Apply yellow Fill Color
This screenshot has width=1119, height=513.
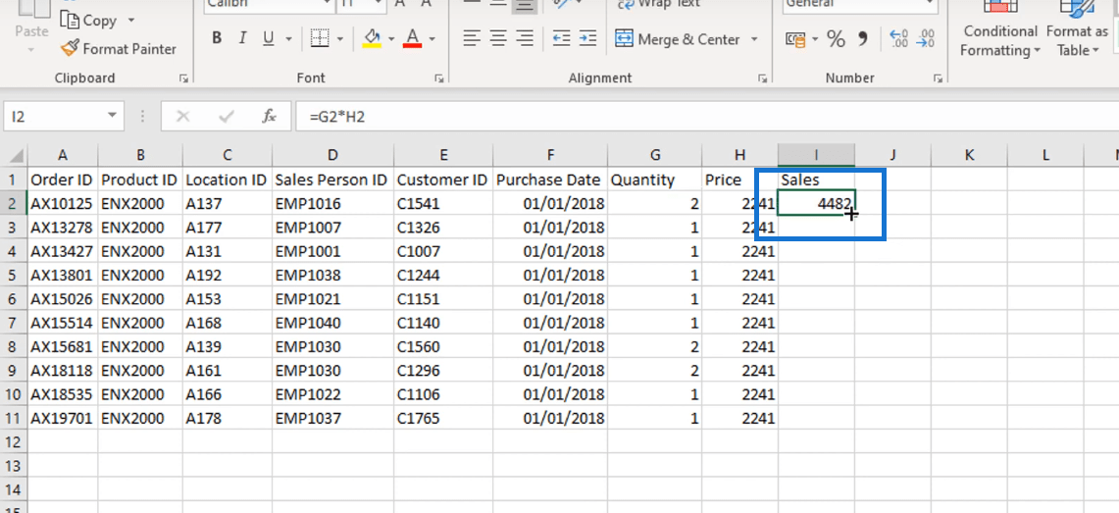pos(372,38)
